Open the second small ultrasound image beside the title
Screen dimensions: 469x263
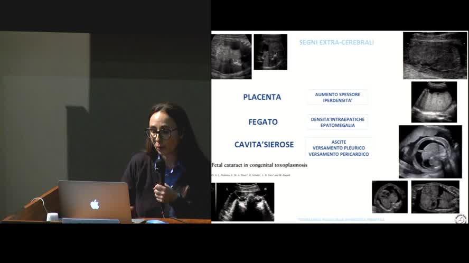pyautogui.click(x=270, y=52)
